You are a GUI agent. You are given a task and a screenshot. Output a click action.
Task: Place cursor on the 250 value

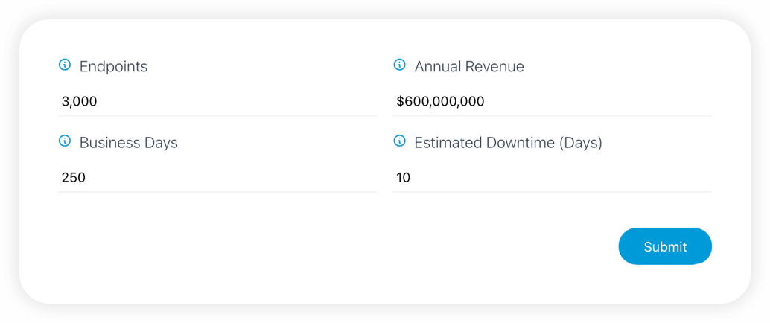click(74, 178)
